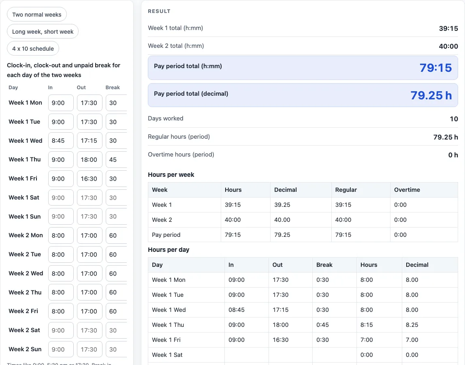This screenshot has height=365, width=465.
Task: Click empty Week 1 Sun In field
Action: click(x=61, y=216)
